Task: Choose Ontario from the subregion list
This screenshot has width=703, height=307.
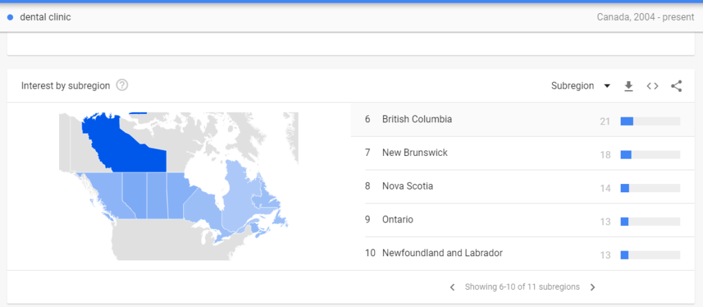Action: coord(399,220)
